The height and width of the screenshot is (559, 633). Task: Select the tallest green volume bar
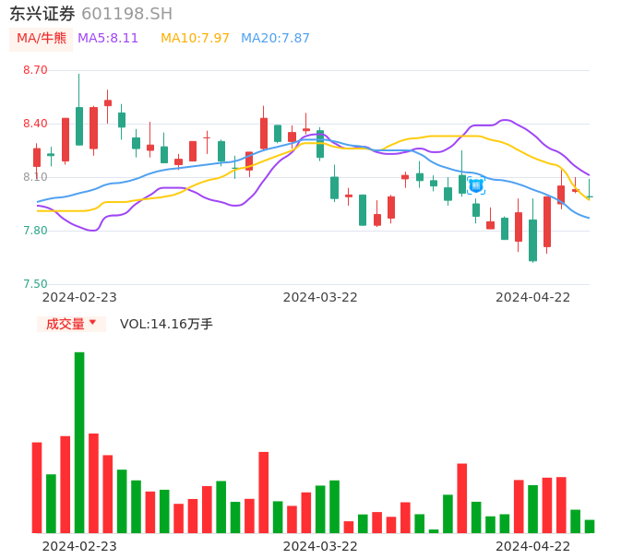coord(79,442)
